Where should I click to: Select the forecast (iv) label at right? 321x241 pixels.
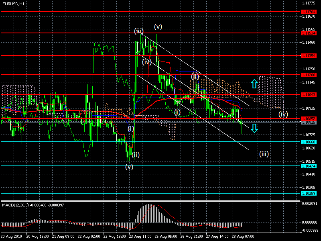click(x=283, y=114)
